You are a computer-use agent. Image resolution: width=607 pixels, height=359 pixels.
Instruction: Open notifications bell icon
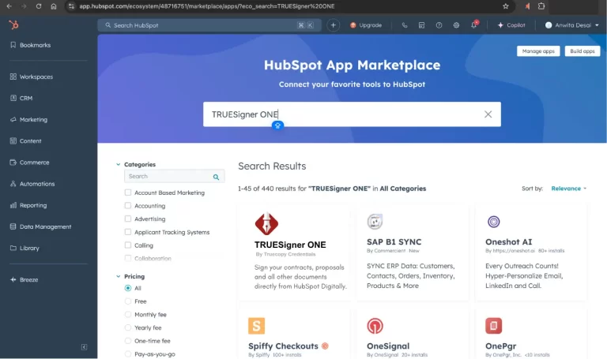[474, 25]
